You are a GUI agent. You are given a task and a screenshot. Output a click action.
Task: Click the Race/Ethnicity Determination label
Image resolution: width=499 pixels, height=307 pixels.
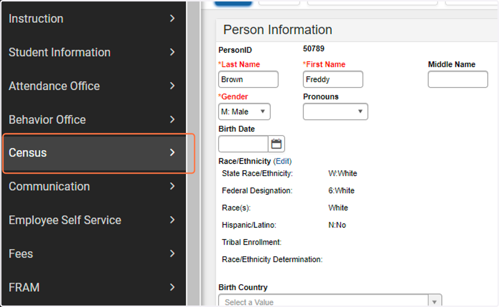[272, 260]
